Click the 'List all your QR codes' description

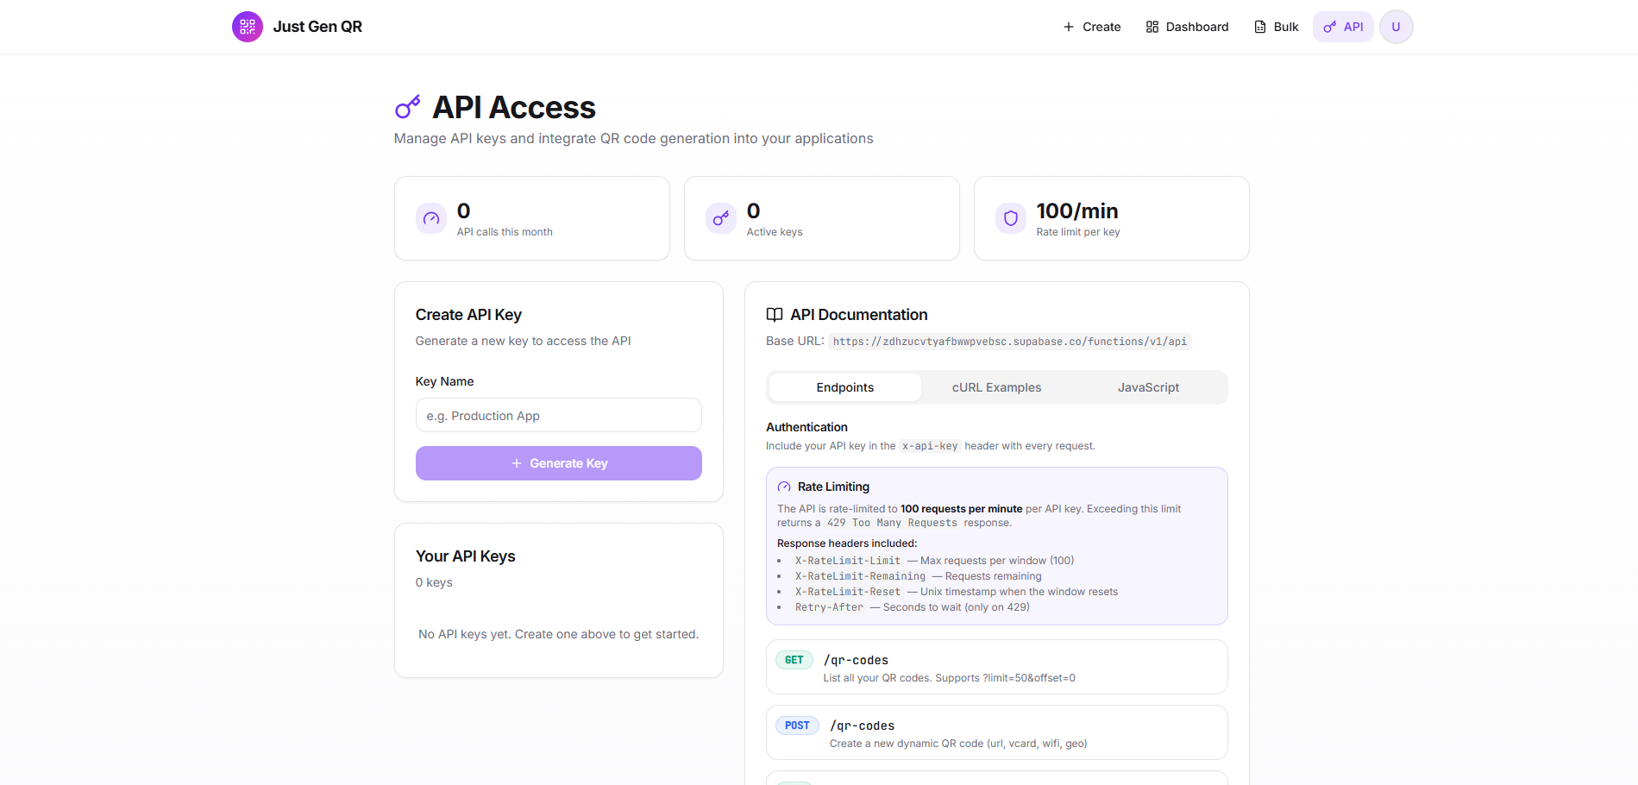pos(949,678)
